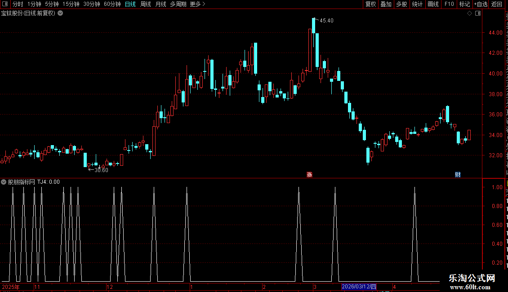
Task: Open the 多股 multi-stock view
Action: point(402,4)
